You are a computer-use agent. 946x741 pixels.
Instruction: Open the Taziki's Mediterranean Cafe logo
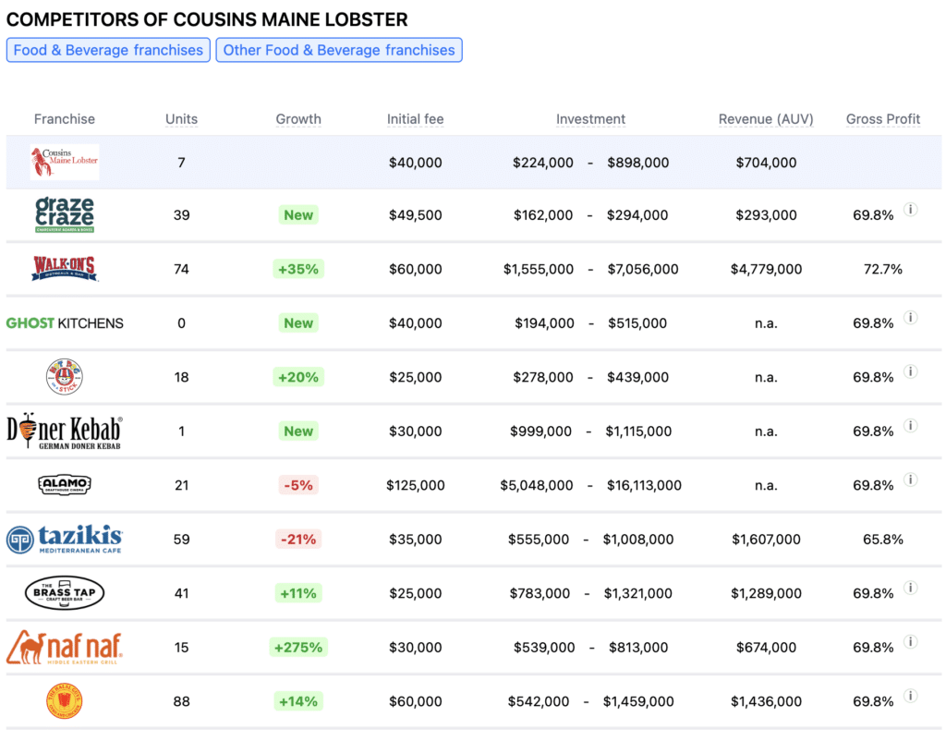point(65,539)
